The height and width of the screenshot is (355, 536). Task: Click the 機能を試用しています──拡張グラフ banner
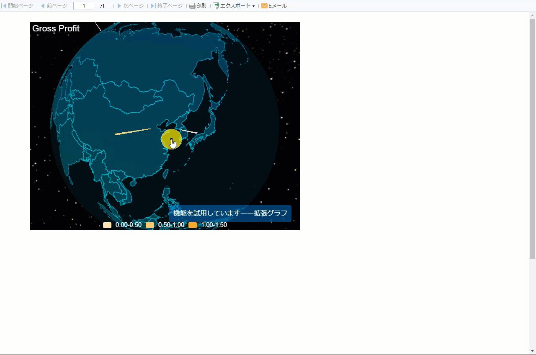pos(230,213)
